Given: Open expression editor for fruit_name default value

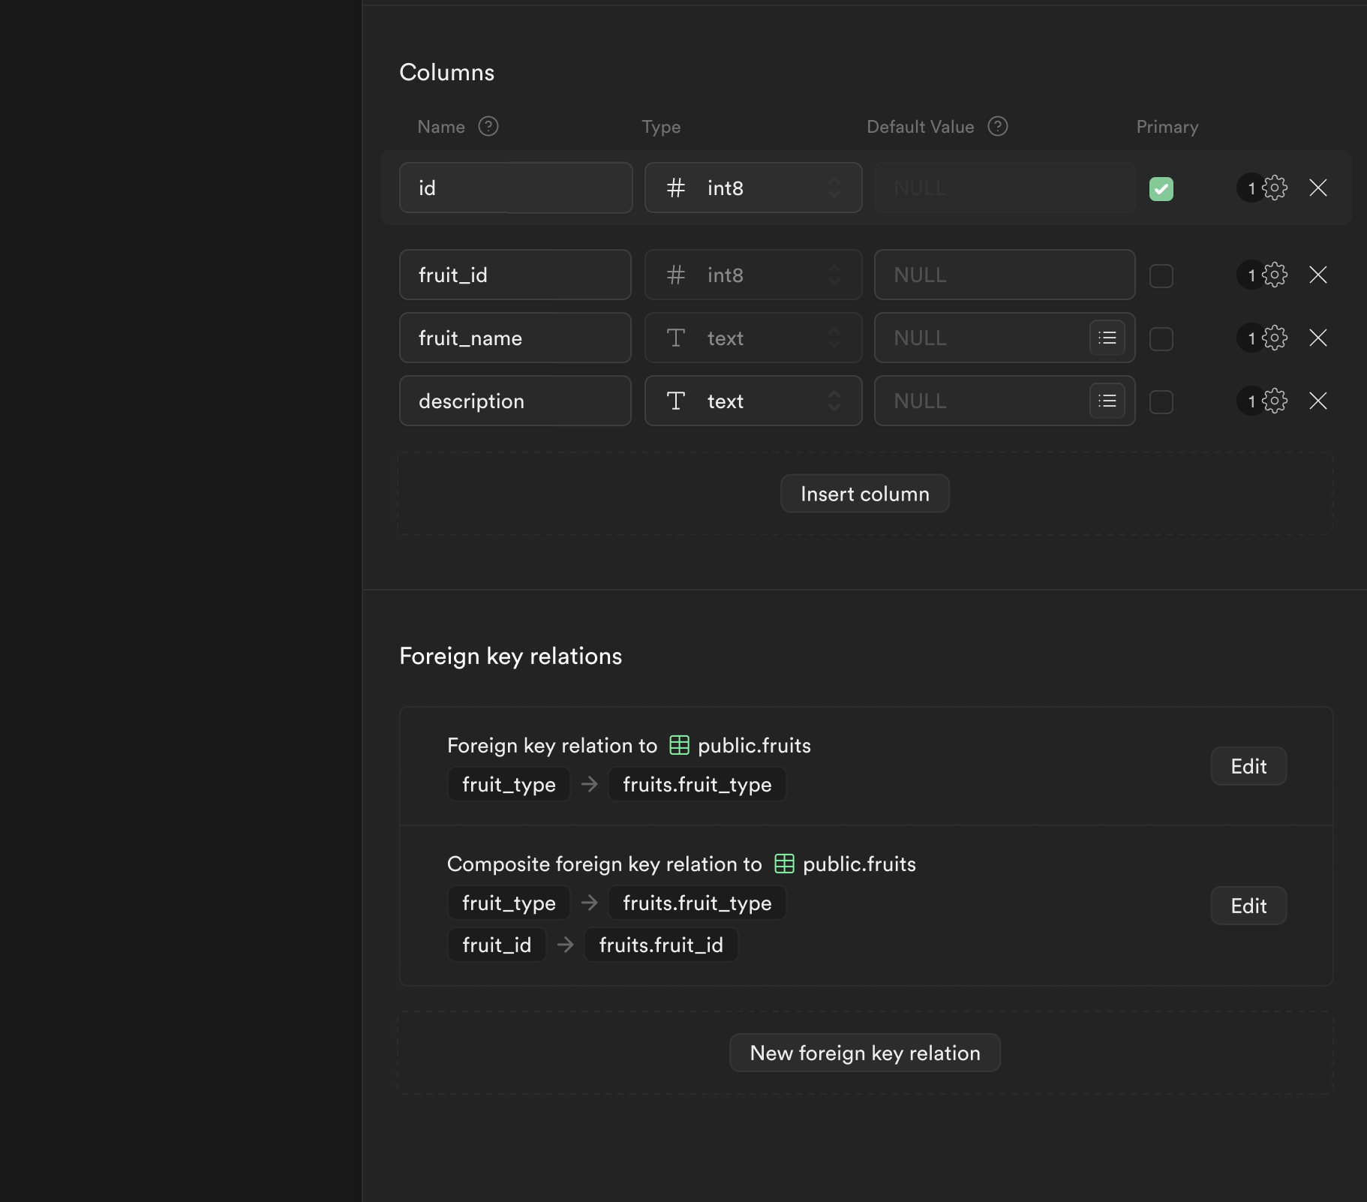Looking at the screenshot, I should [1108, 338].
